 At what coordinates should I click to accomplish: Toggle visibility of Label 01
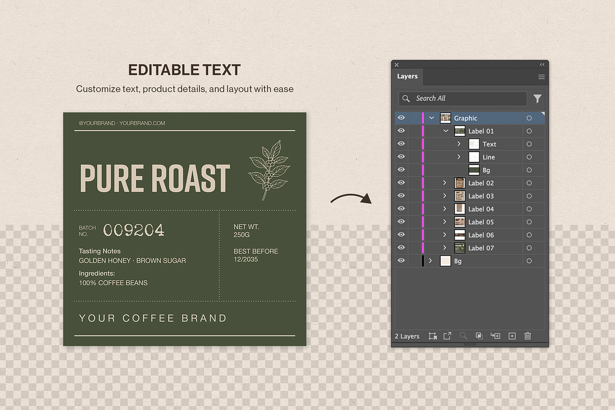(x=401, y=131)
